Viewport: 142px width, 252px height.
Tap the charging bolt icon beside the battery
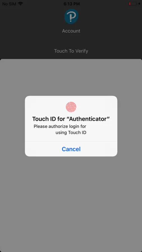(139, 4)
